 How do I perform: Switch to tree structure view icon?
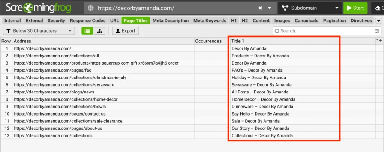click(99, 31)
